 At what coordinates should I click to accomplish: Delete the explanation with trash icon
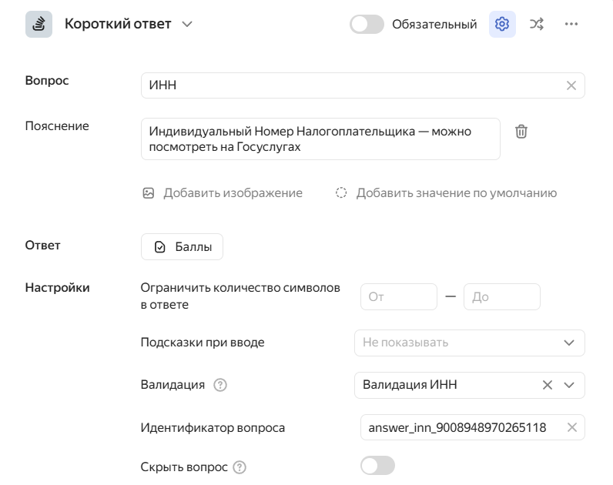pyautogui.click(x=521, y=132)
